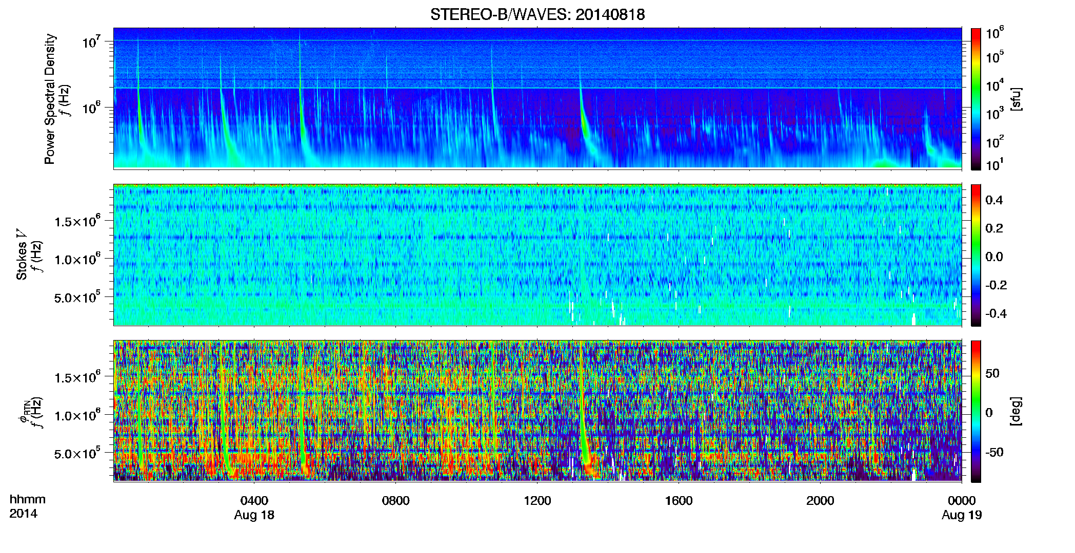Click the sfu power colorbar
The image size is (1075, 553).
pyautogui.click(x=976, y=99)
